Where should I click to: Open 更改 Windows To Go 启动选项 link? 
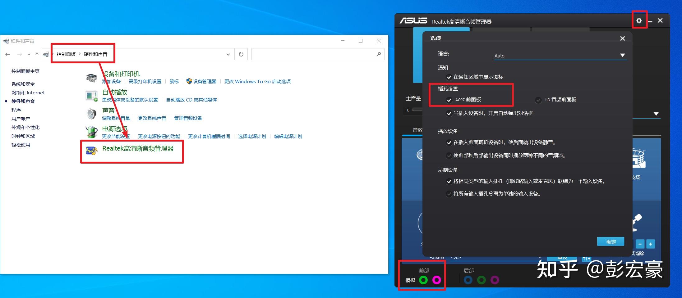point(257,82)
